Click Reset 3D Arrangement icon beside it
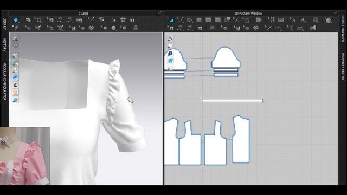 (132, 20)
